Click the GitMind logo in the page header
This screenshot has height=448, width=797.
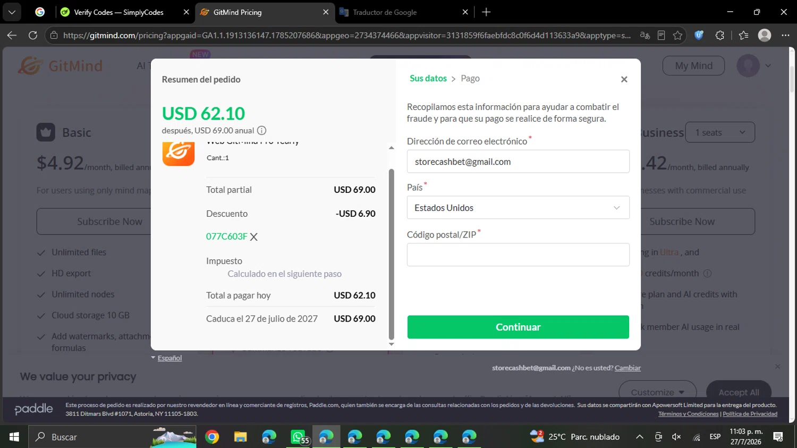point(60,66)
